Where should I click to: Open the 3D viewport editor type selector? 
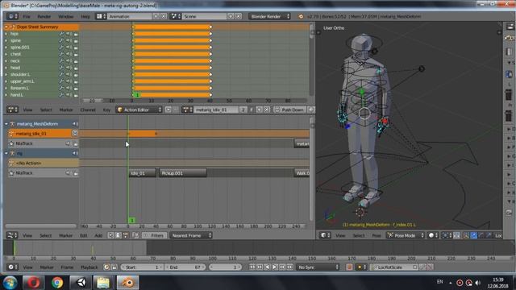326,235
